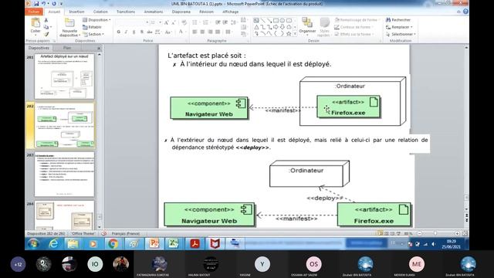Screen dimensions: 494x278
Task: Select slide 284 thumbnail
Action: [x=64, y=215]
